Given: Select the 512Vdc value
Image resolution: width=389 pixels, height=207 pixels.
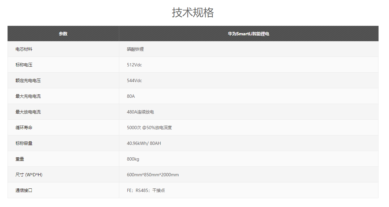Looking at the screenshot, I should pos(134,65).
